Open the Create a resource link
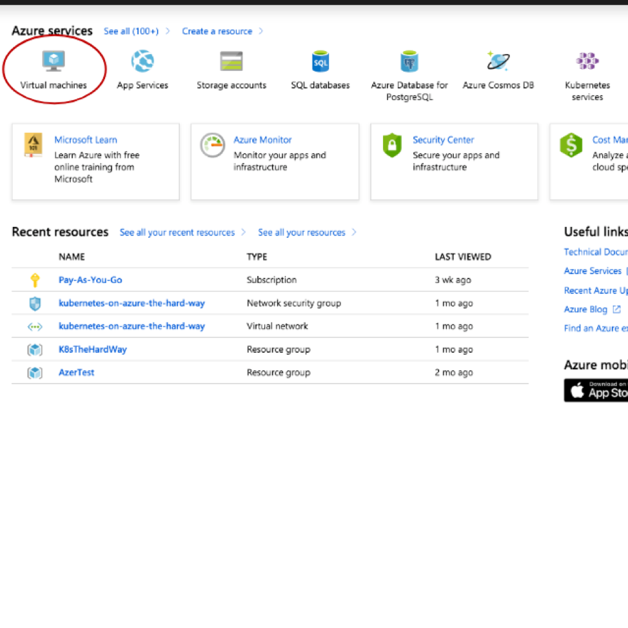The image size is (628, 628). point(217,31)
